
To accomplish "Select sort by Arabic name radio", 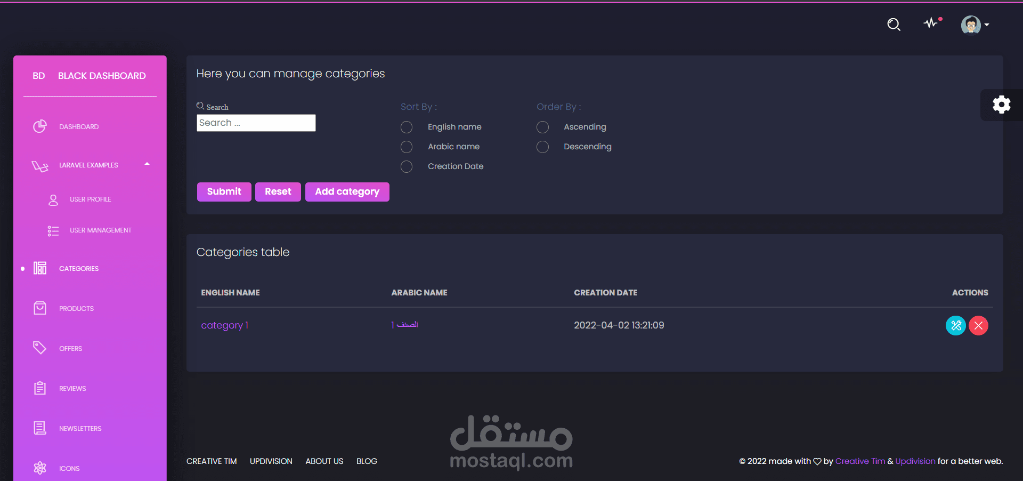I will (407, 147).
